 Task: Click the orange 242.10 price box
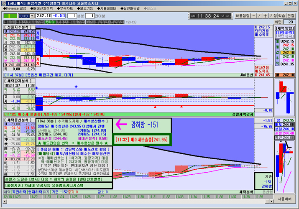(x=285, y=75)
